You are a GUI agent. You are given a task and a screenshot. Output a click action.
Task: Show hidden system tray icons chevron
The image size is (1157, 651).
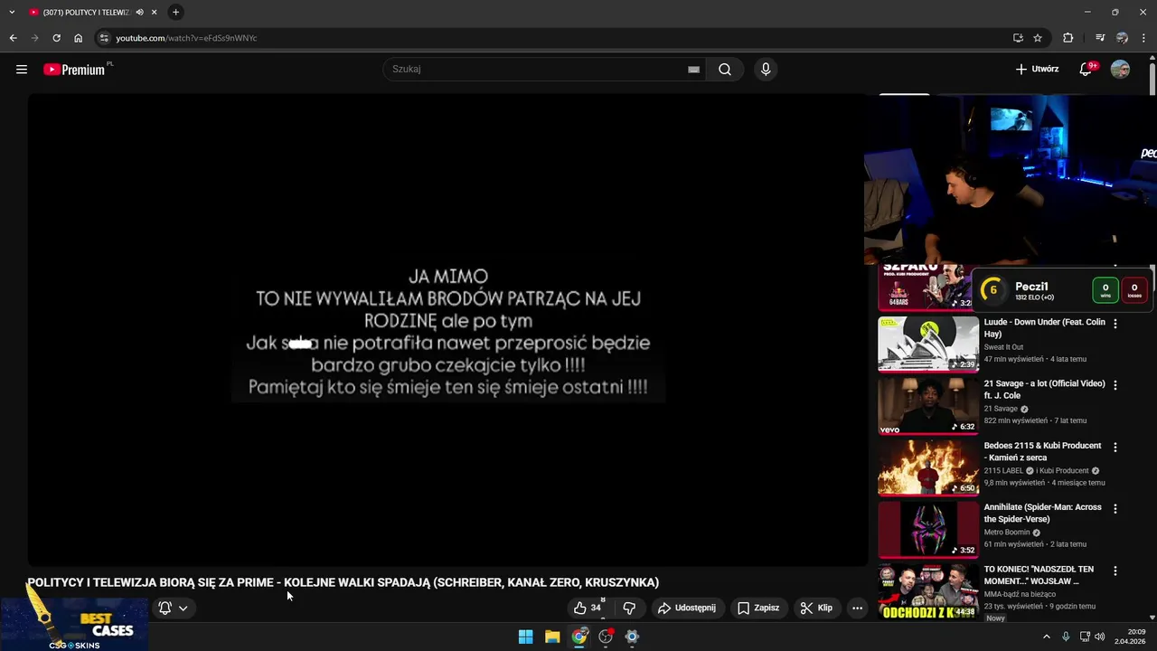(x=1047, y=637)
